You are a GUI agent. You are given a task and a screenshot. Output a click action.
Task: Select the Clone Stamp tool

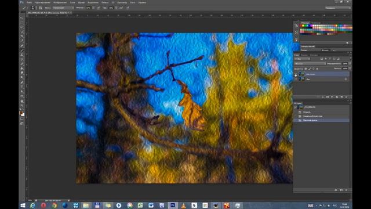(x=22, y=55)
